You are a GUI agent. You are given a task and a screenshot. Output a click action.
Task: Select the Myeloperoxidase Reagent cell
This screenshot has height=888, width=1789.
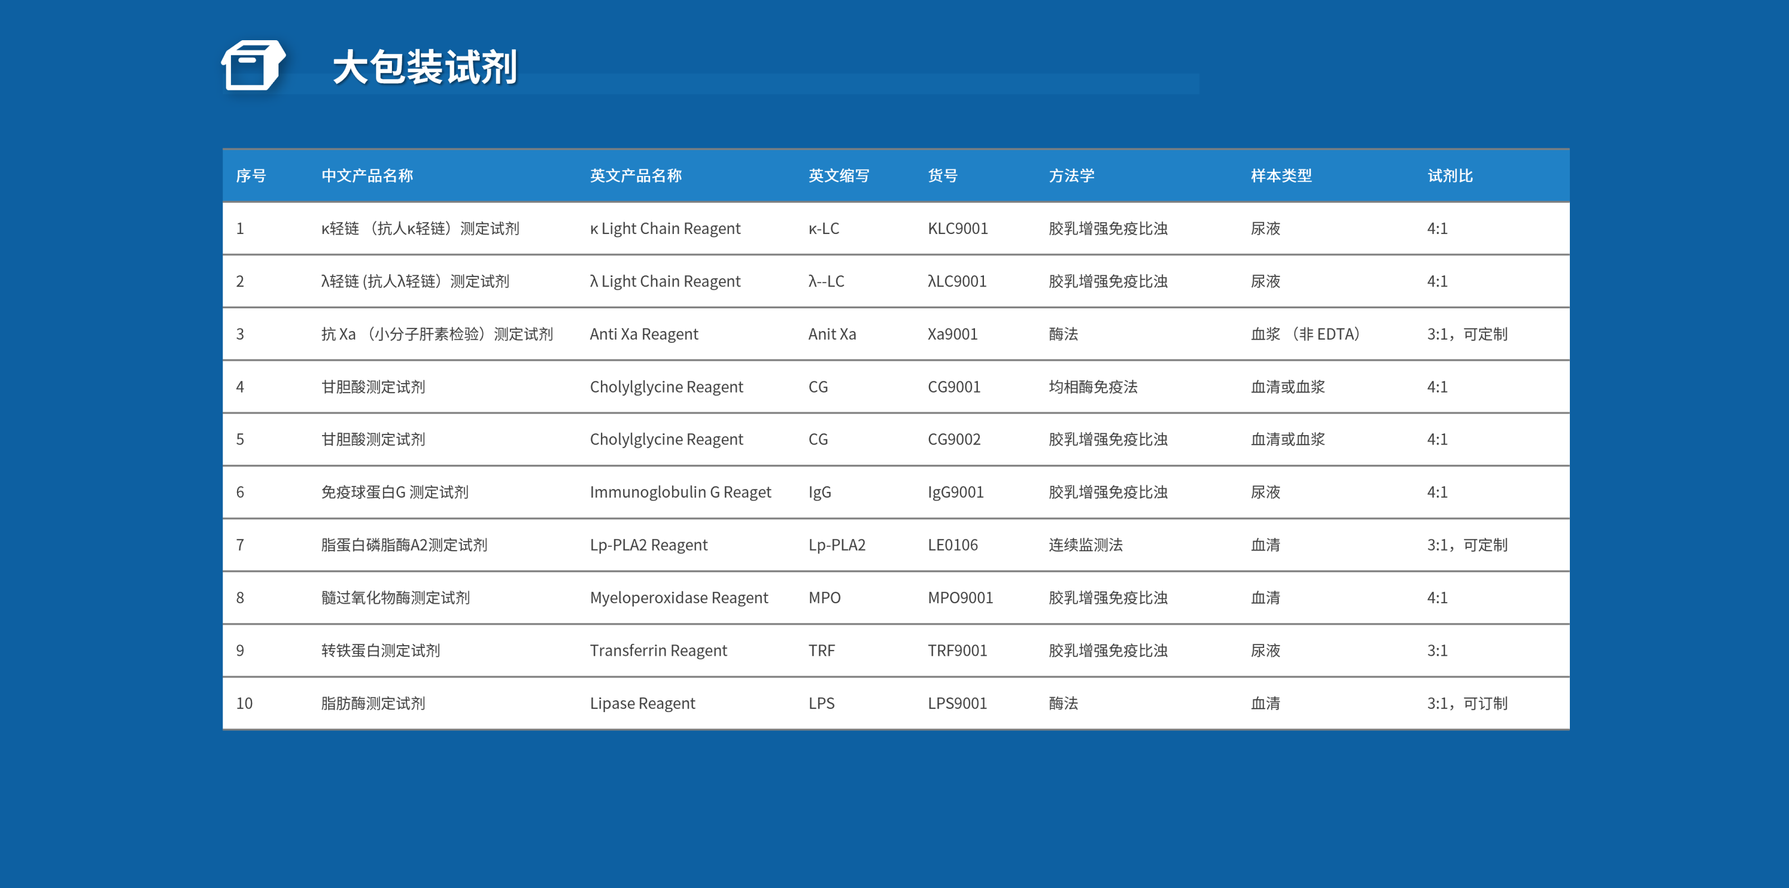[x=679, y=598]
